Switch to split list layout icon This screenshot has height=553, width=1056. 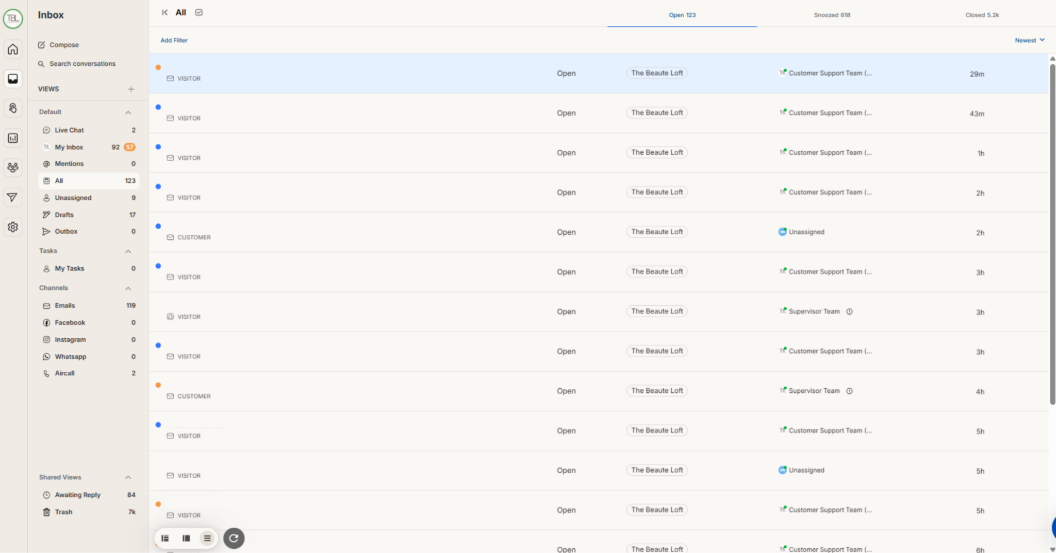coord(165,538)
